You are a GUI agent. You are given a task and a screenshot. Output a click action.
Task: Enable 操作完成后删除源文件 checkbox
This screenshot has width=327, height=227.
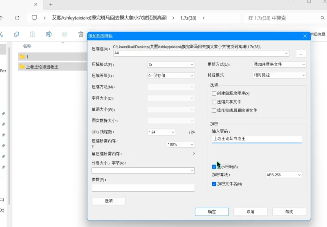(214, 111)
